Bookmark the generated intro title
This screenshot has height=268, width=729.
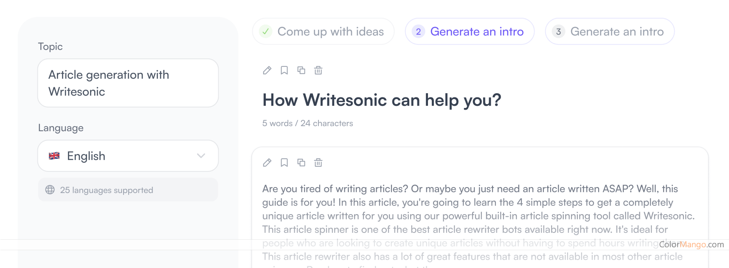[284, 70]
